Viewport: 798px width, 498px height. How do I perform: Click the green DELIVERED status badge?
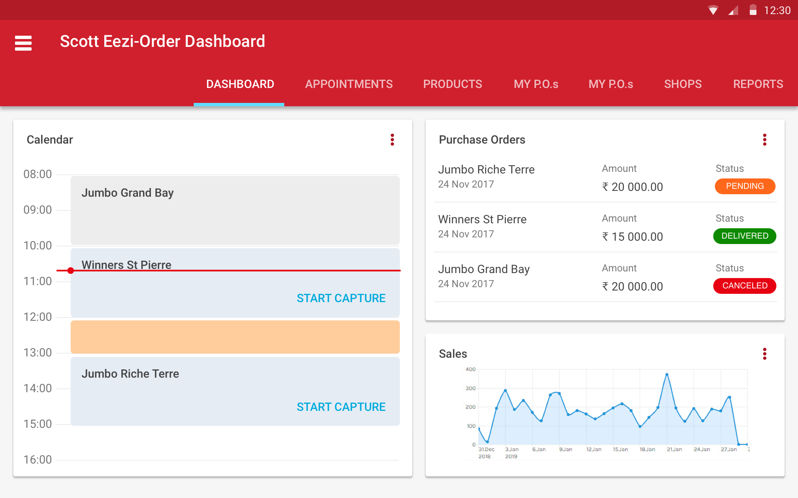coord(744,236)
